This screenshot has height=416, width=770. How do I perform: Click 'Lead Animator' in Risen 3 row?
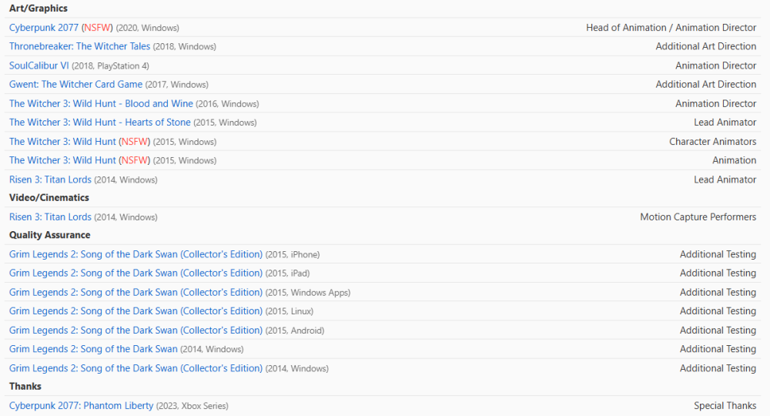point(725,179)
